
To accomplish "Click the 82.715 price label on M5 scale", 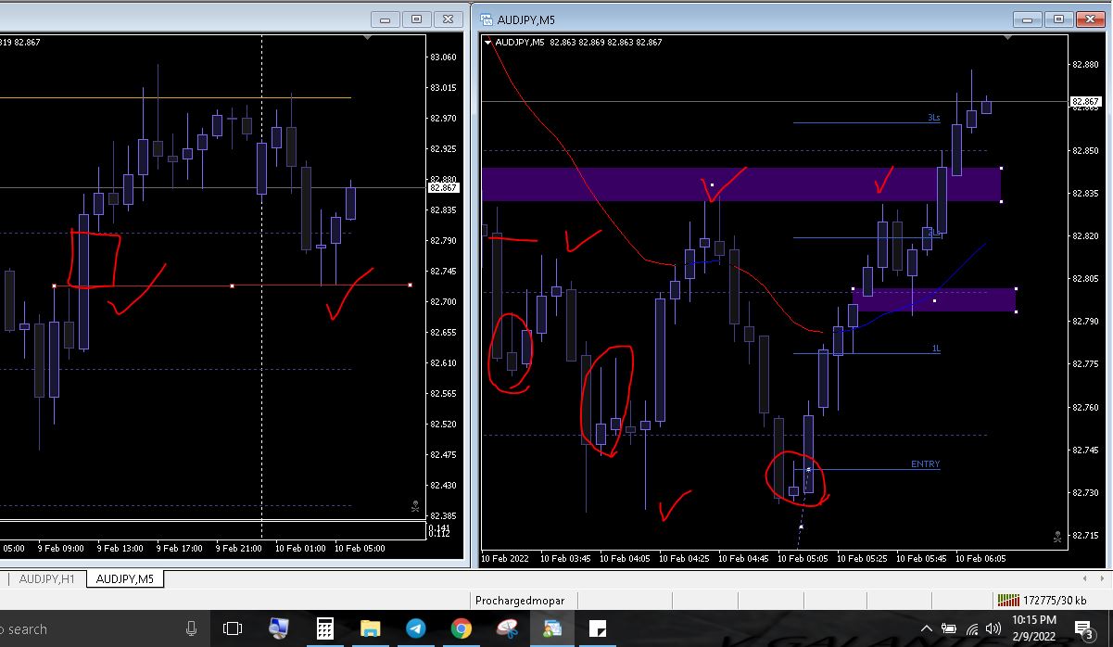I will coord(1085,536).
